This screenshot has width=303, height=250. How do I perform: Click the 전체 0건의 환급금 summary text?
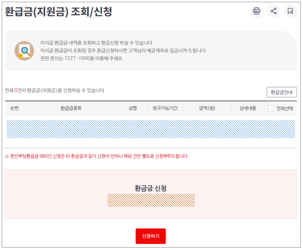[55, 90]
